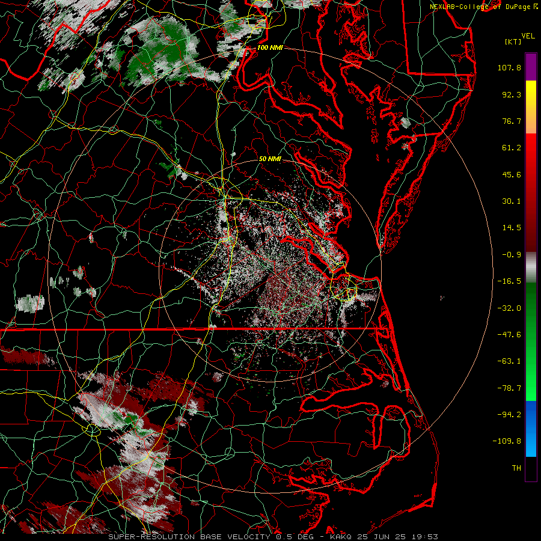Image resolution: width=541 pixels, height=541 pixels.
Task: Click the 50 NMI range ring label
Action: click(270, 159)
